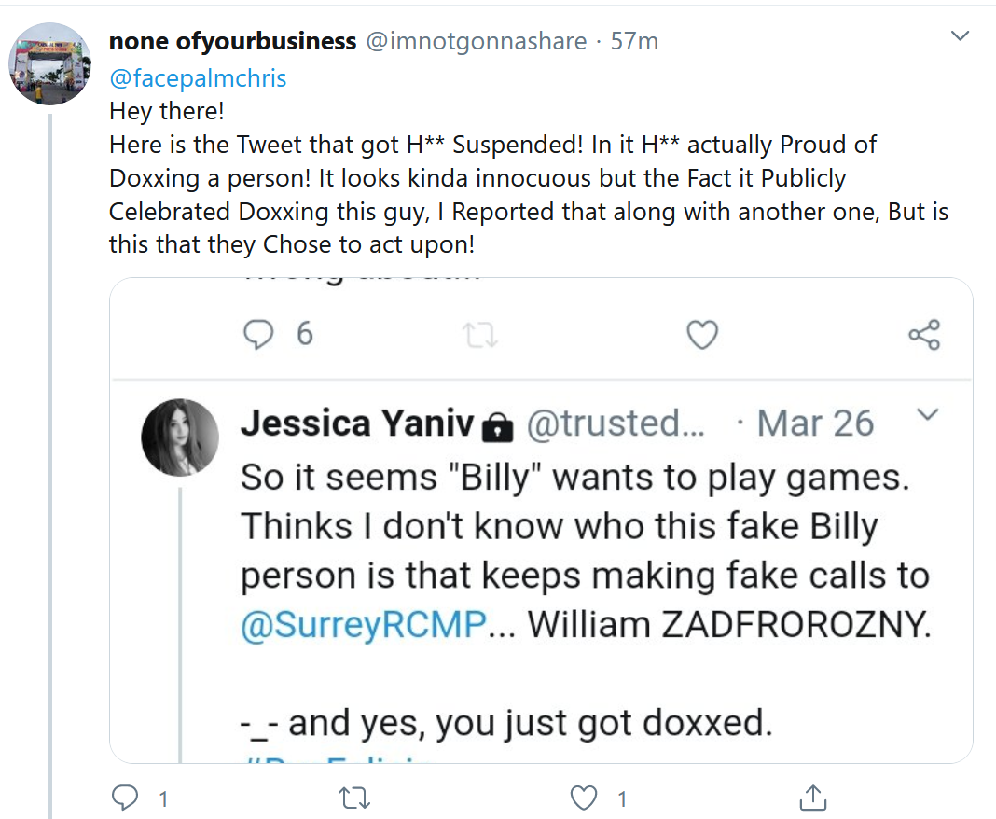Screen dimensions: 996x819
Task: Click the none ofyourbusiness display name
Action: click(x=232, y=41)
